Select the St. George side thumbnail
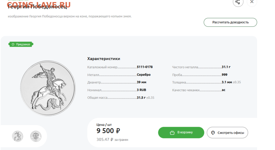This screenshot has width=275, height=150. (18, 136)
